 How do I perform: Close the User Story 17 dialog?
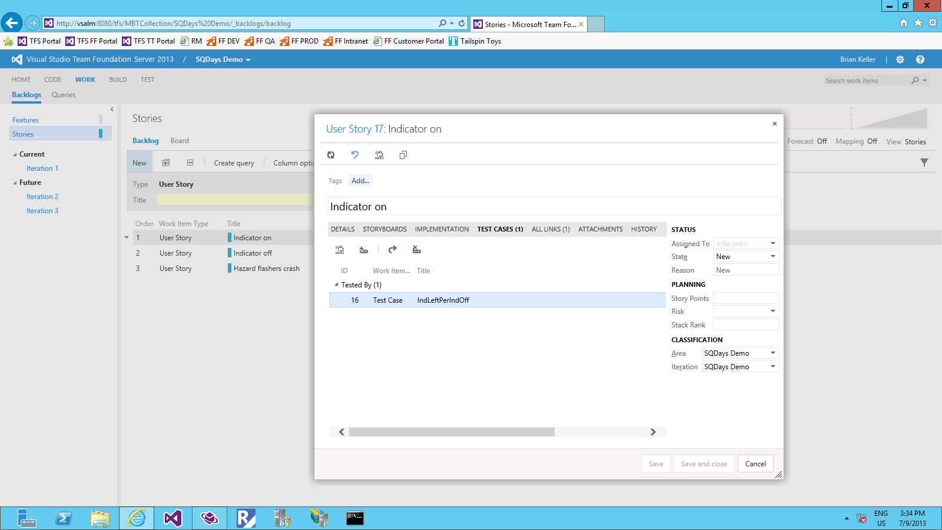click(x=775, y=124)
